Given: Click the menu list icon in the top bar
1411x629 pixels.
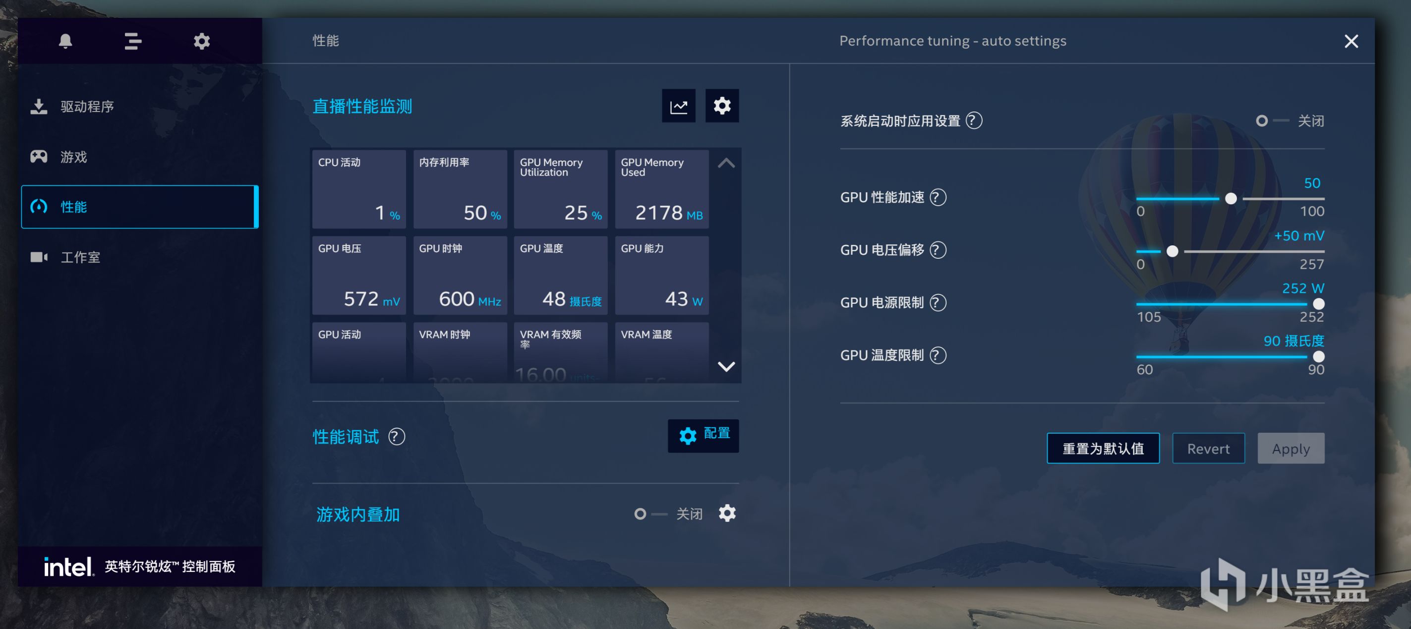Looking at the screenshot, I should (x=132, y=41).
